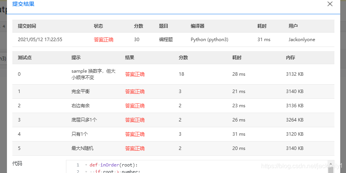Image resolution: width=346 pixels, height=173 pixels.
Task: Click the 3120 KB memory cell
Action: [295, 134]
